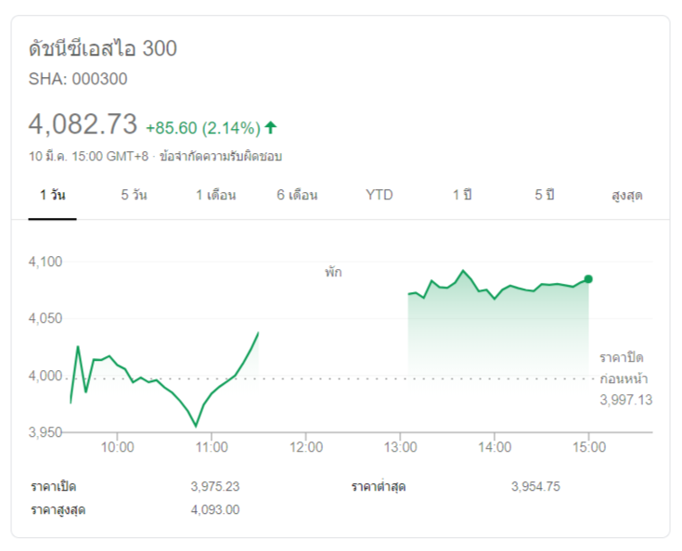Screen dimensions: 682x551
Task: Select the 6 เดือน tab
Action: (297, 195)
